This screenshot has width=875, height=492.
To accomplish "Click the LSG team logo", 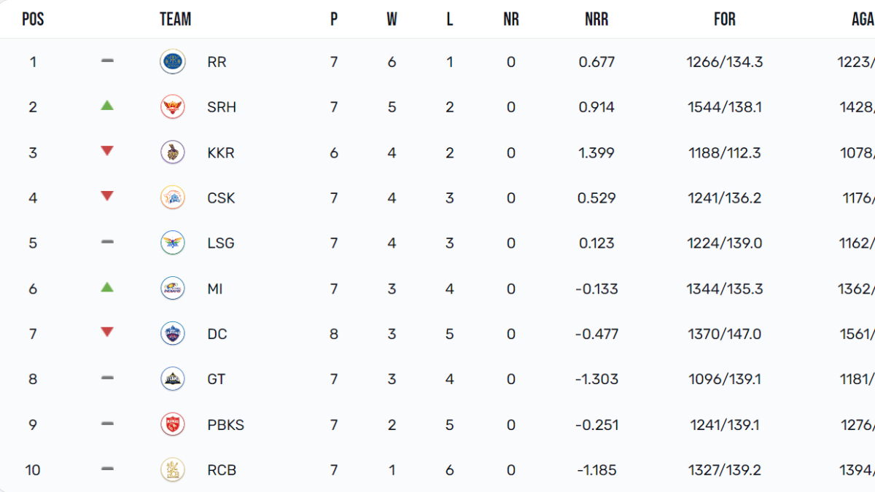I will point(173,243).
